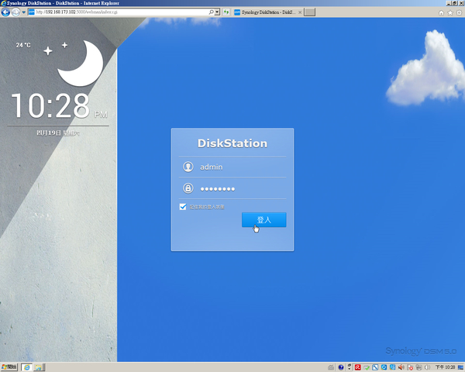The width and height of the screenshot is (465, 372).
Task: Go back with the browser Back arrow
Action: [6, 13]
